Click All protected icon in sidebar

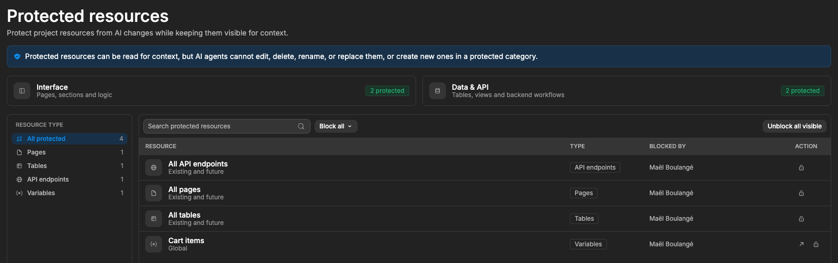(x=19, y=139)
